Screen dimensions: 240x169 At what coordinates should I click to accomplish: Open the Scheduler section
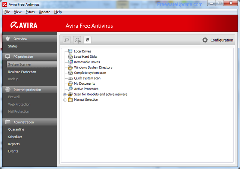click(x=15, y=137)
